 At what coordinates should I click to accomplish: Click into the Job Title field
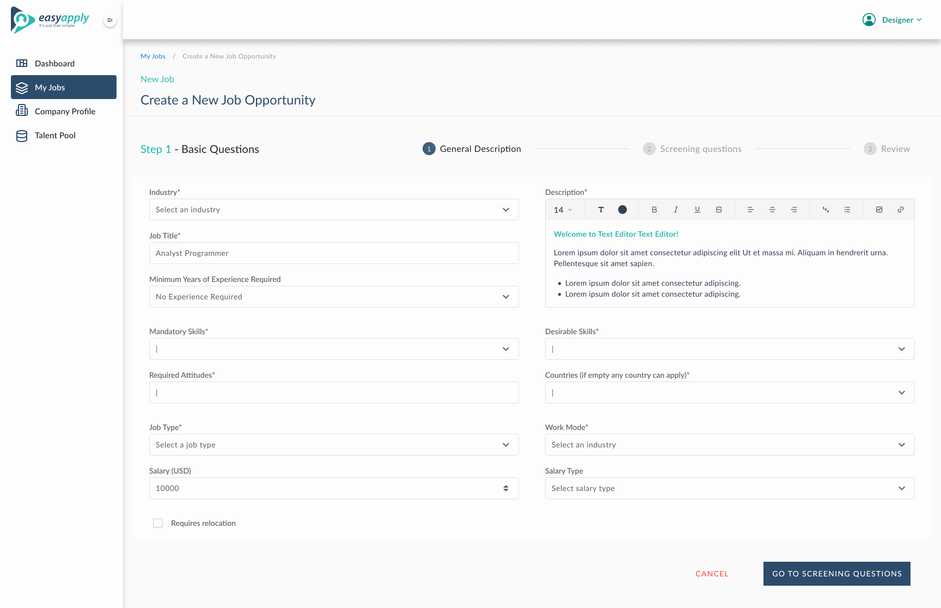coord(333,253)
